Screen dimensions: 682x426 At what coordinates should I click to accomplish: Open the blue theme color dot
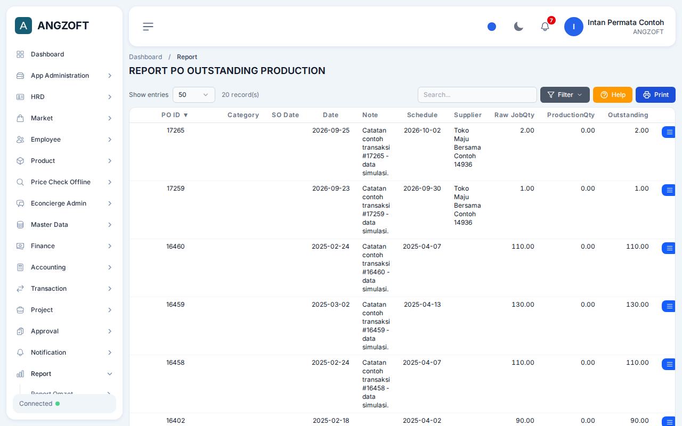492,27
